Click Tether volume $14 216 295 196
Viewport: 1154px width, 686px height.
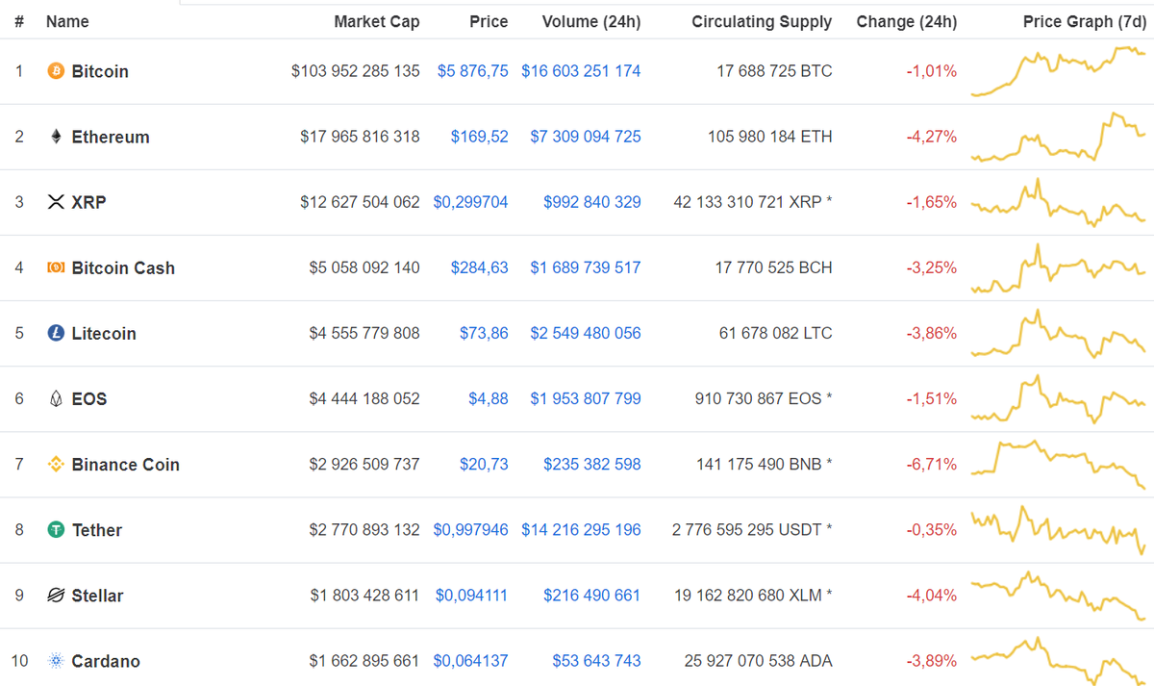tap(581, 529)
